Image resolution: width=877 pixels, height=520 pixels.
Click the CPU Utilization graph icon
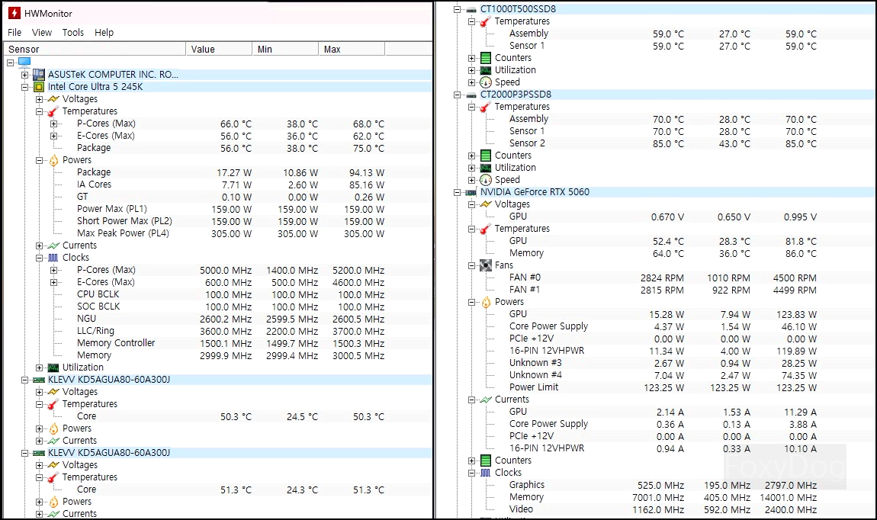tap(53, 368)
